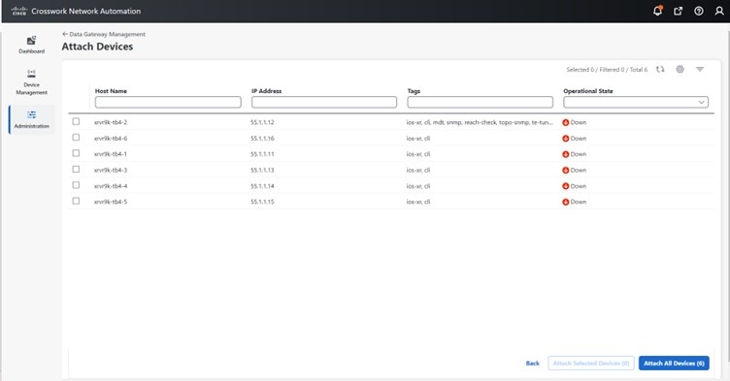The height and width of the screenshot is (381, 730).
Task: Sort by IP Address column header
Action: (x=266, y=91)
